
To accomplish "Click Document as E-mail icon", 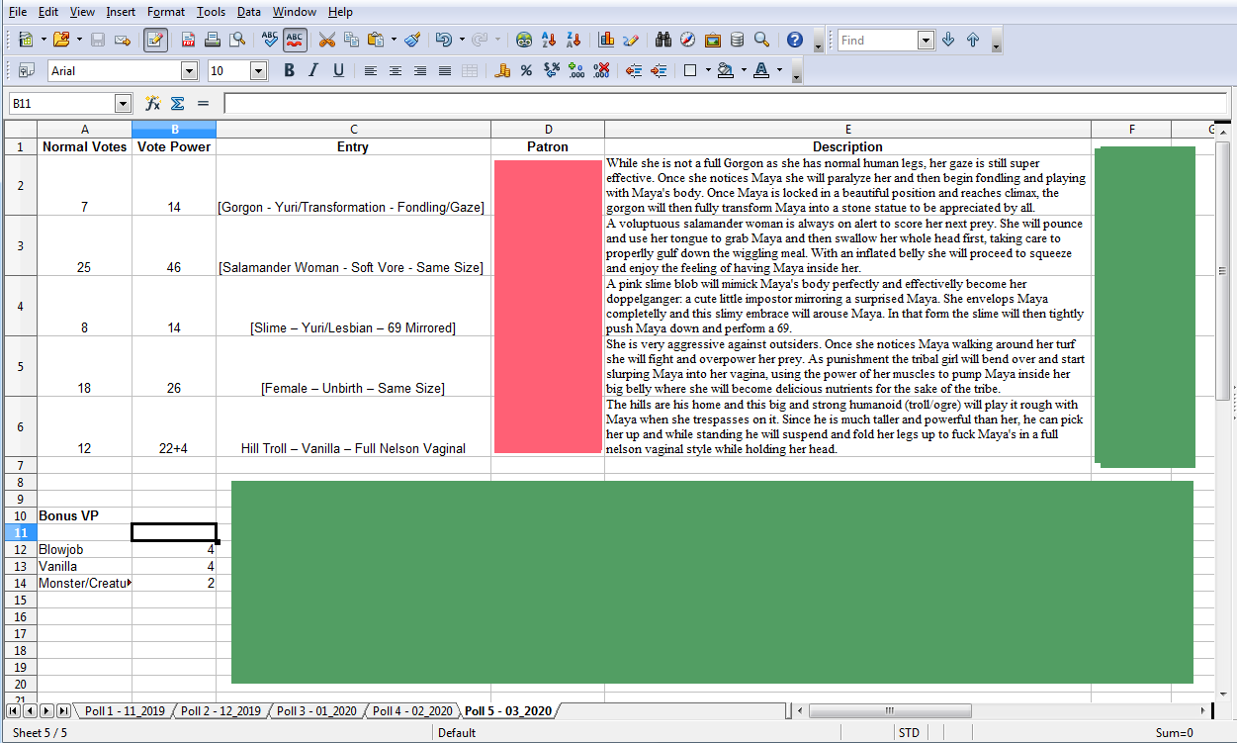I will click(123, 41).
